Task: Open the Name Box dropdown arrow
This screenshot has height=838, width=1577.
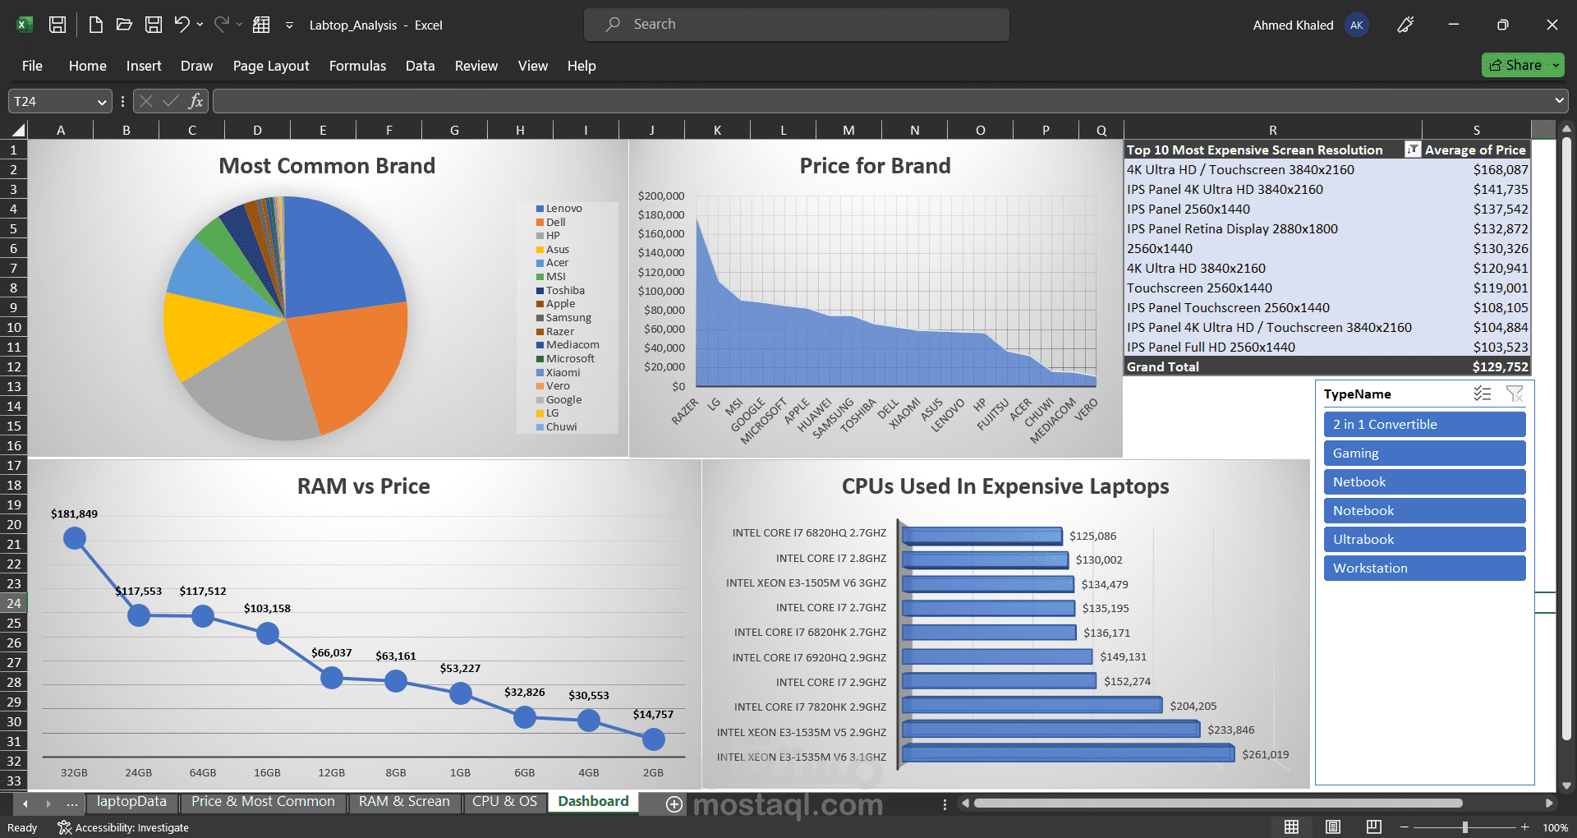Action: (102, 102)
